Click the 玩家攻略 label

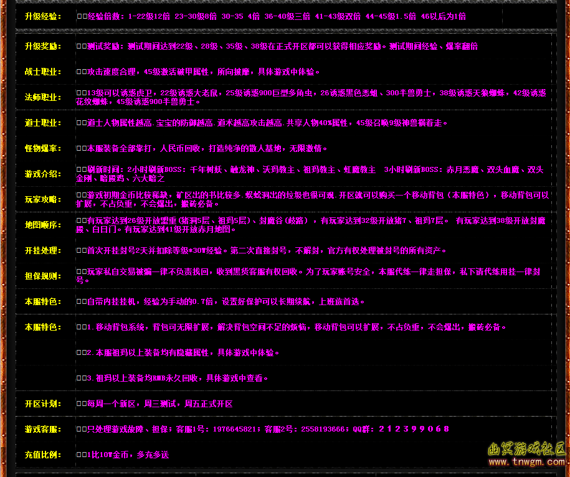point(43,199)
